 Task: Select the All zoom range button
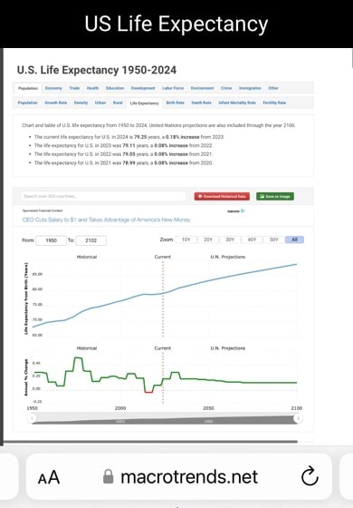(294, 239)
